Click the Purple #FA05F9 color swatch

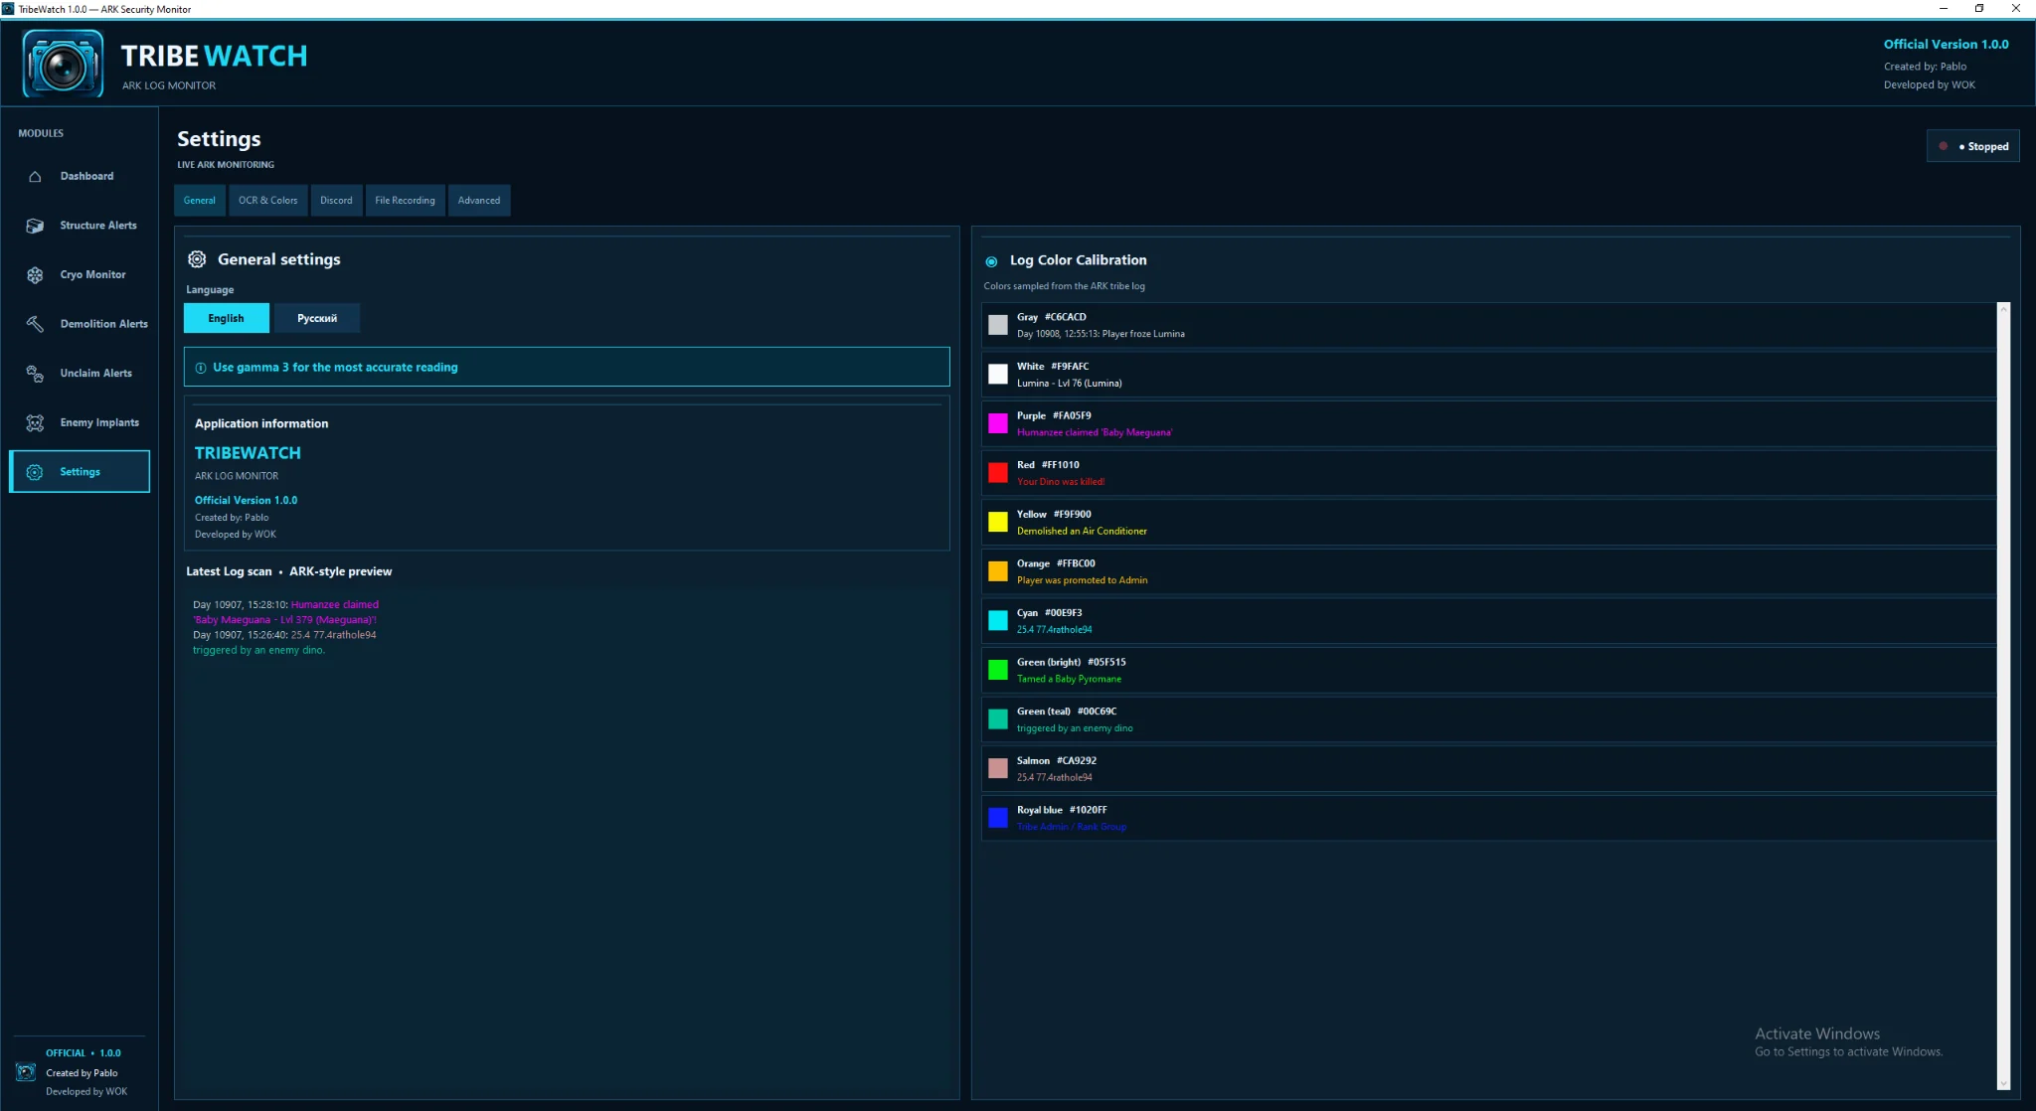998,423
